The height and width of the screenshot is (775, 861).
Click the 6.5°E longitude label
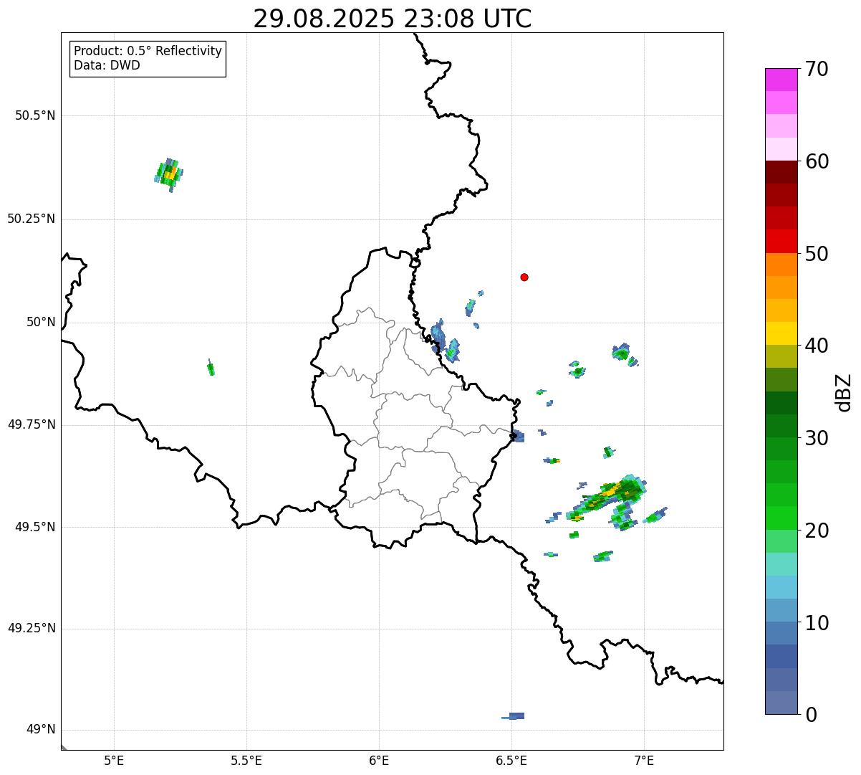[x=511, y=760]
